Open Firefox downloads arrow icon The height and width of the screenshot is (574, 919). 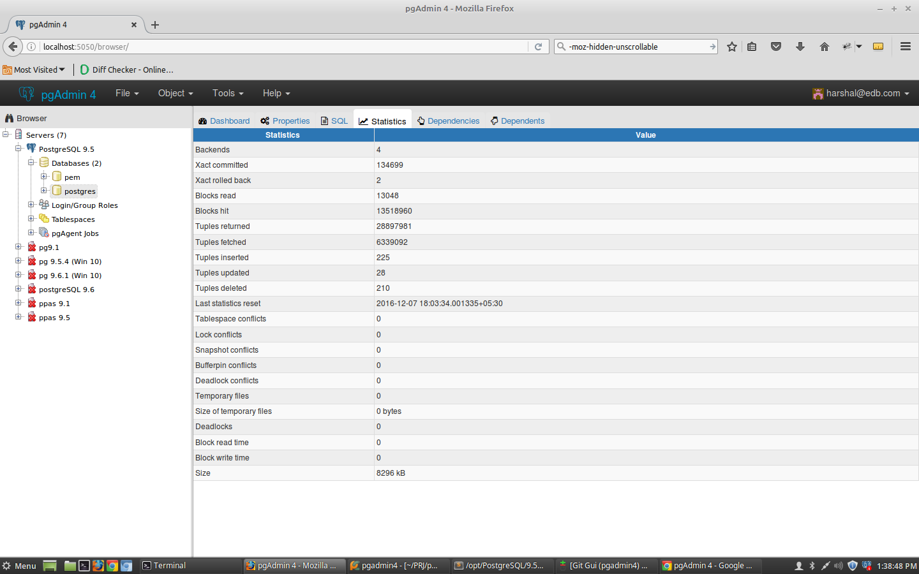800,47
